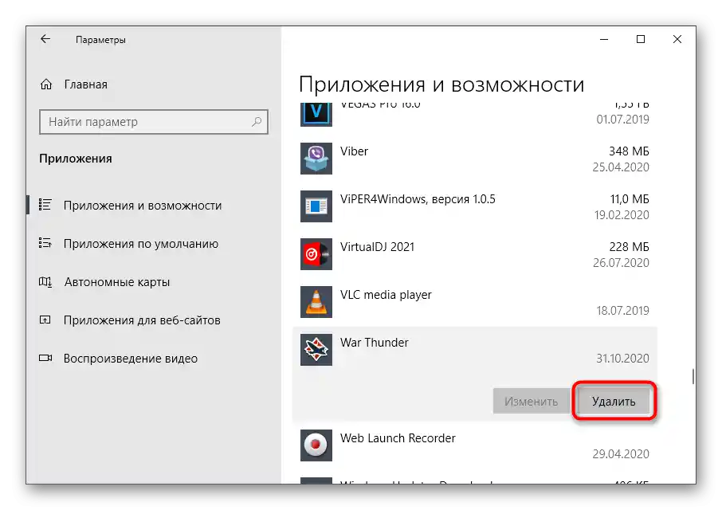The width and height of the screenshot is (722, 510).
Task: Click the Приложения по умолчанию icon
Action: (45, 243)
